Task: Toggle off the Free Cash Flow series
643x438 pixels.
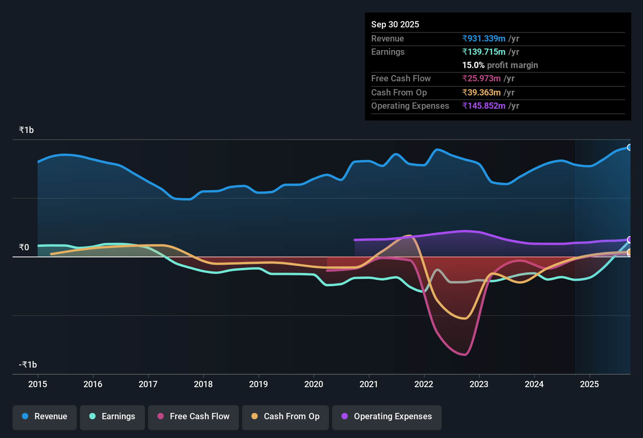Action: [x=193, y=416]
